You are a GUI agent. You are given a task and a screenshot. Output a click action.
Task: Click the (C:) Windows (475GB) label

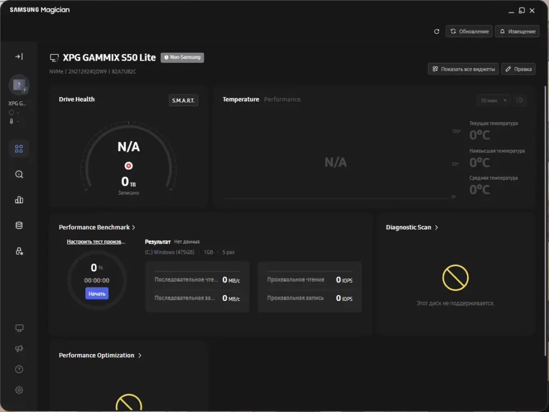[x=169, y=252]
